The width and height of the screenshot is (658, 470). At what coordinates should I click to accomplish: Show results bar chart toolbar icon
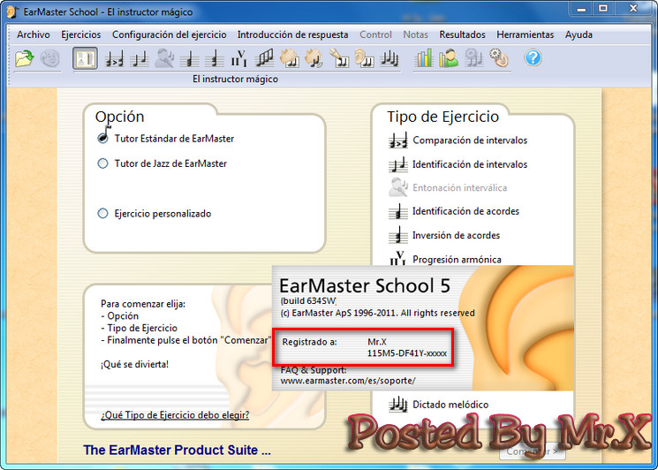424,58
